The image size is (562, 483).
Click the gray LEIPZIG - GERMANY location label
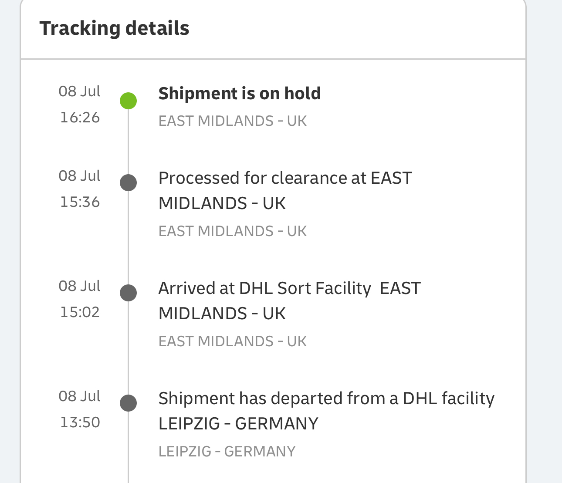pyautogui.click(x=227, y=451)
